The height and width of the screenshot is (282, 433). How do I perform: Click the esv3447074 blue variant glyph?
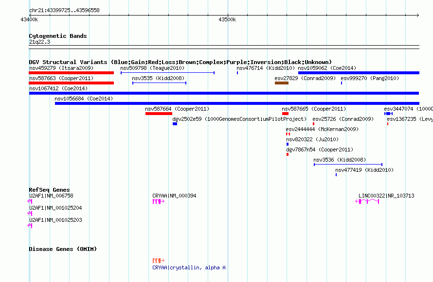click(x=388, y=114)
